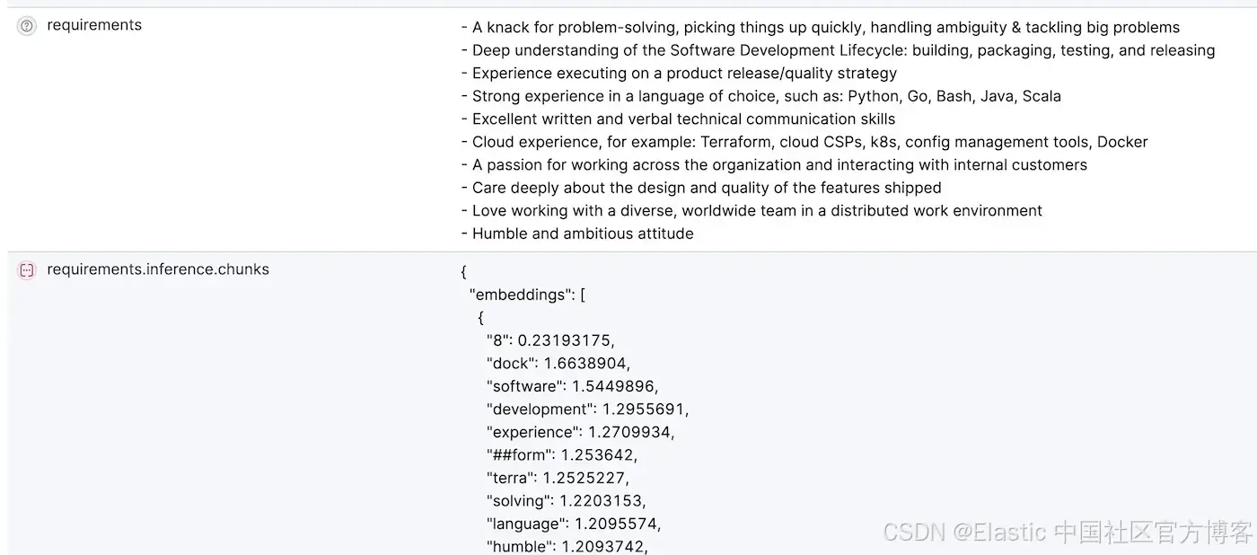The height and width of the screenshot is (555, 1257).
Task: Click the Cloud experience Terraform line
Action: (804, 142)
